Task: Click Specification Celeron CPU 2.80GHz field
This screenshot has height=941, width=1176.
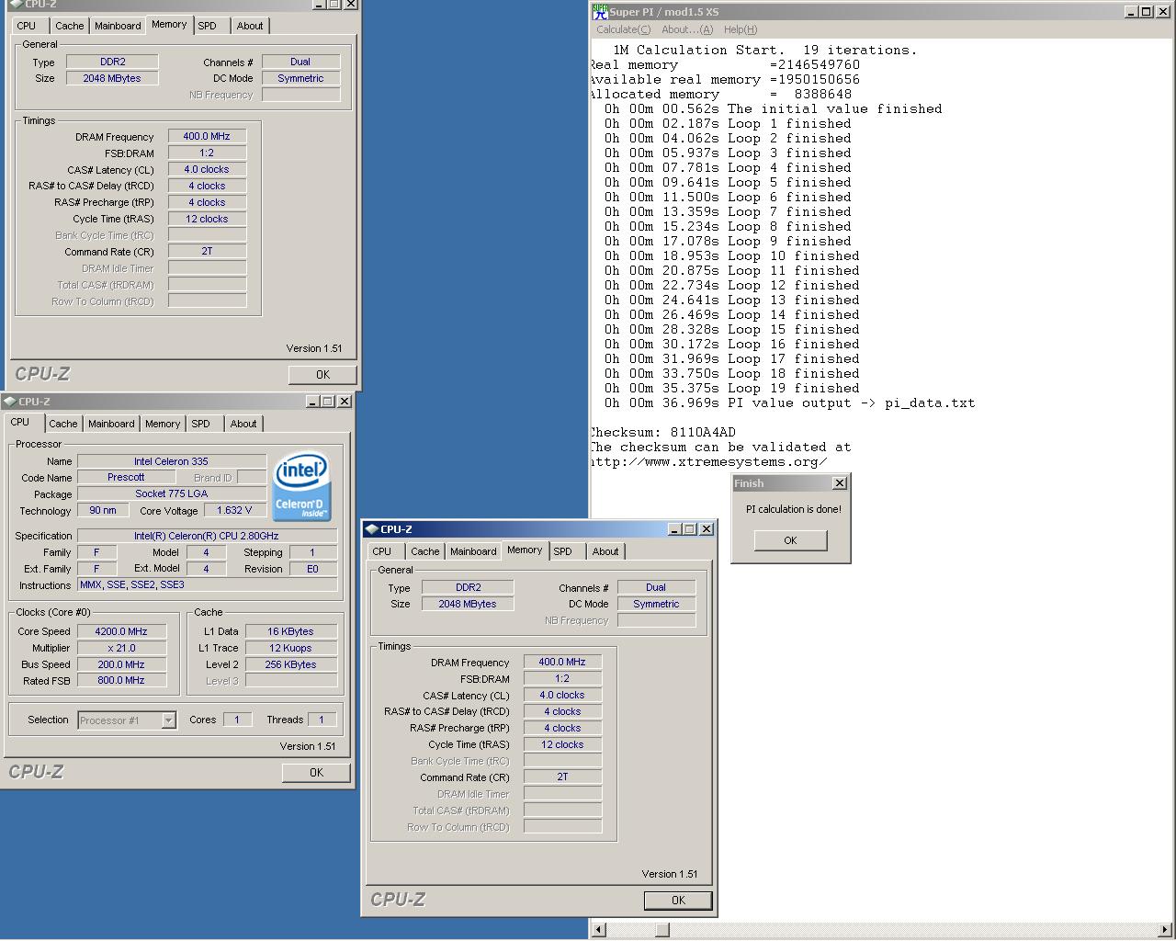Action: [207, 536]
